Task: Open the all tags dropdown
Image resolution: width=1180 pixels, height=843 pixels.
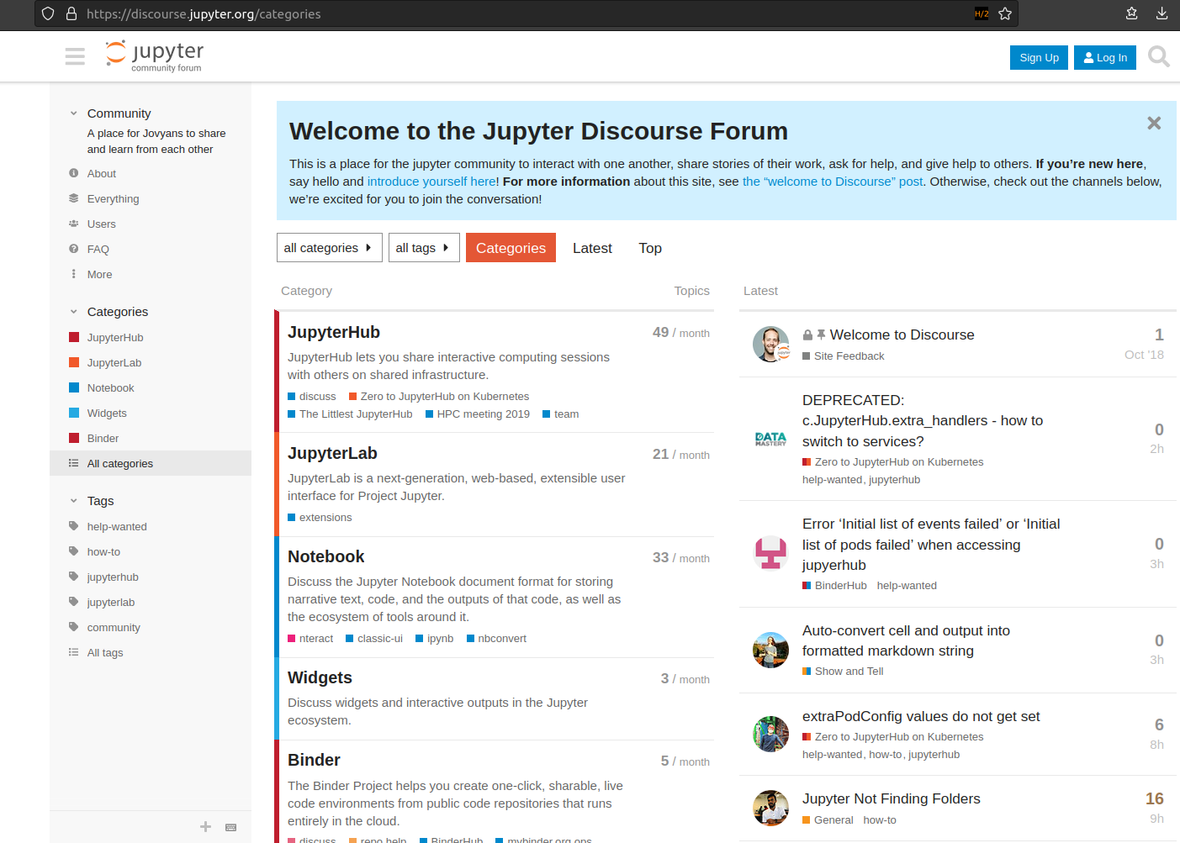Action: [x=424, y=248]
